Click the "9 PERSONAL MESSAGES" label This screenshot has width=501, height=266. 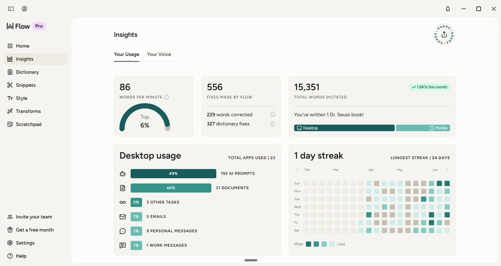(172, 231)
